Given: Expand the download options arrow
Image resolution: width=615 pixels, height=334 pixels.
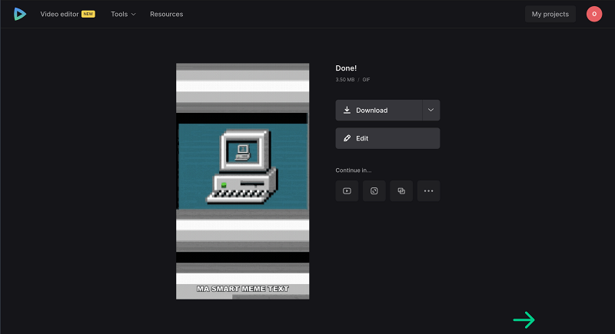Looking at the screenshot, I should 431,110.
